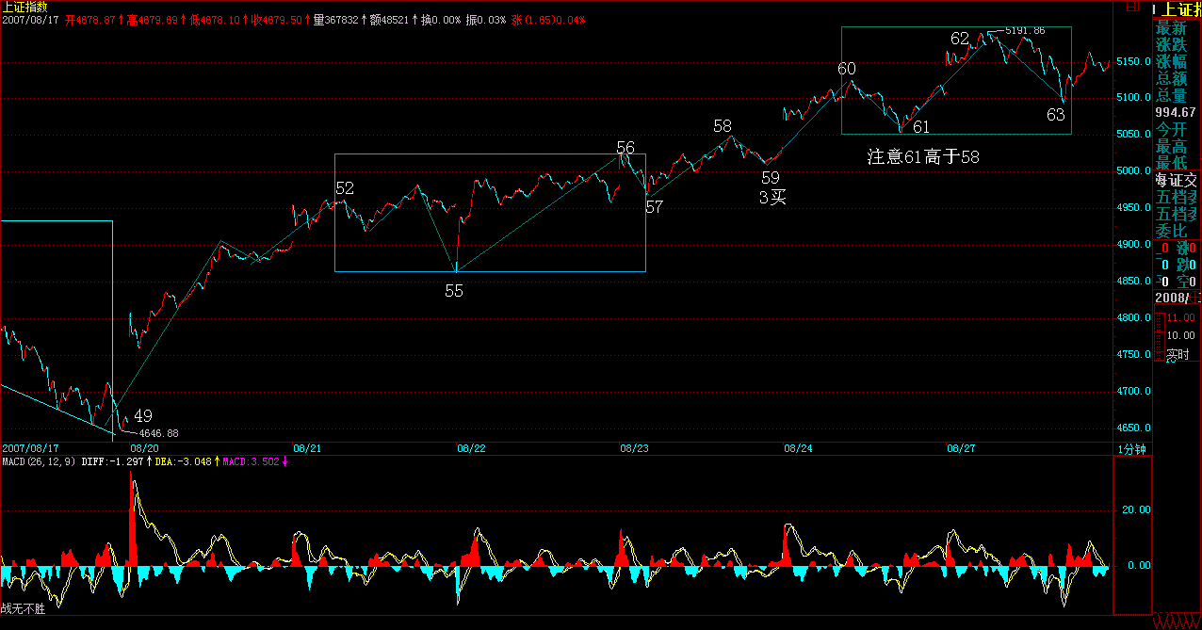Click the 5000.0 level on price axis
The image size is (1202, 630).
(1134, 171)
